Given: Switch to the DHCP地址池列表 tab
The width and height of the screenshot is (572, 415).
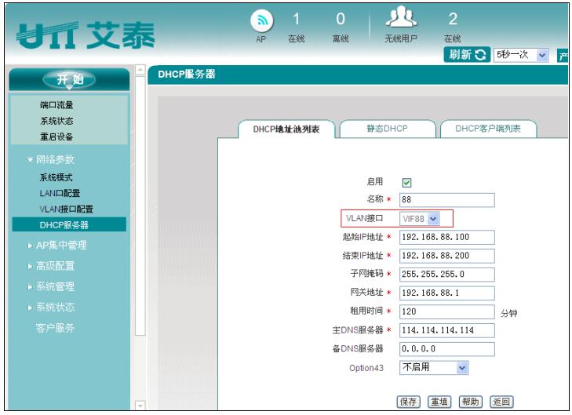Looking at the screenshot, I should pyautogui.click(x=286, y=129).
